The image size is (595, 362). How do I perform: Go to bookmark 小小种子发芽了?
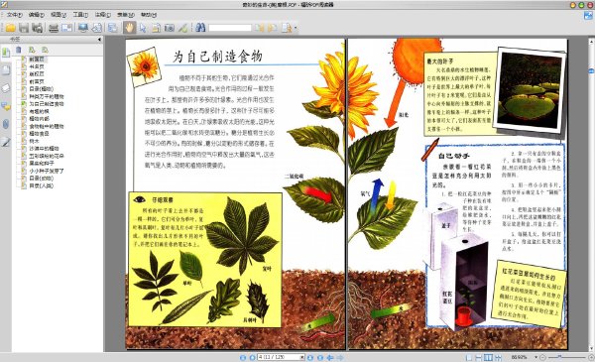47,171
